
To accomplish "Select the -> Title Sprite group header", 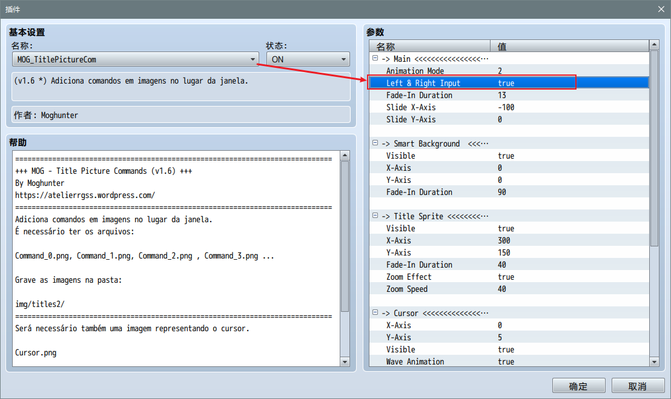I will [509, 216].
